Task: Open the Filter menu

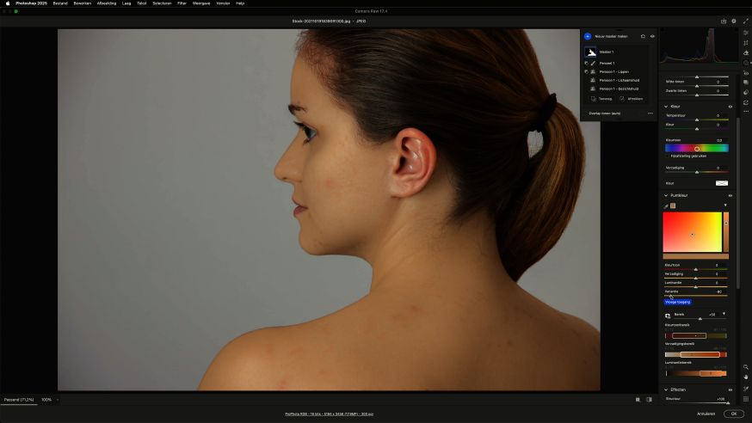Action: pos(182,3)
